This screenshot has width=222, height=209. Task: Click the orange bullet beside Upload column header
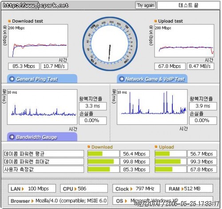point(156,147)
